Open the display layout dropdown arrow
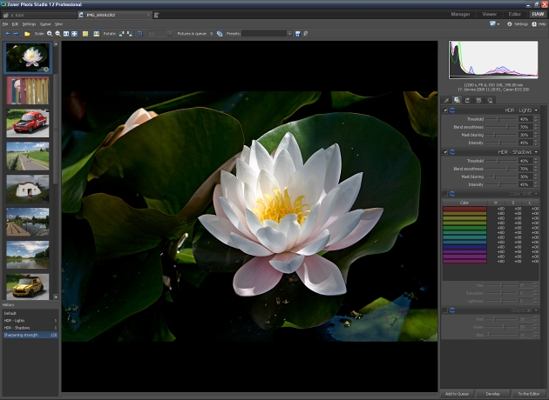 [x=498, y=24]
